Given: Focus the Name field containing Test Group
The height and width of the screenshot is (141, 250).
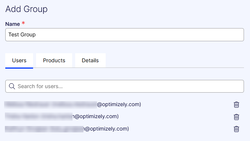Looking at the screenshot, I should click(x=124, y=34).
